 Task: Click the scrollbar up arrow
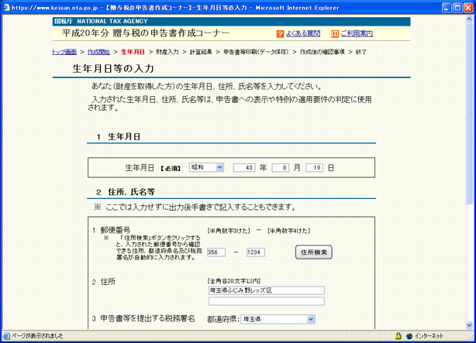[x=469, y=19]
